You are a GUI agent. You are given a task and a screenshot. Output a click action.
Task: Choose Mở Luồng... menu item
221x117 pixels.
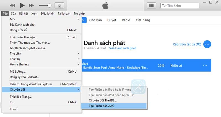pyautogui.click(x=41, y=72)
